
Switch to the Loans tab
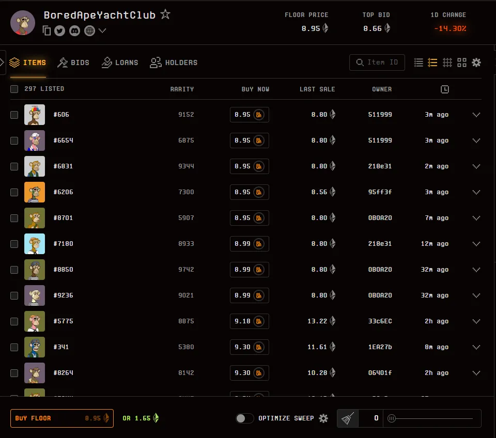(x=120, y=62)
